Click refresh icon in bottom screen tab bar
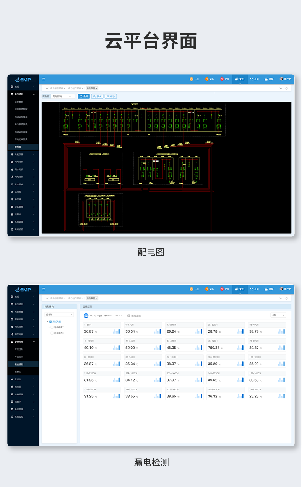This screenshot has height=487, width=302. tap(287, 298)
